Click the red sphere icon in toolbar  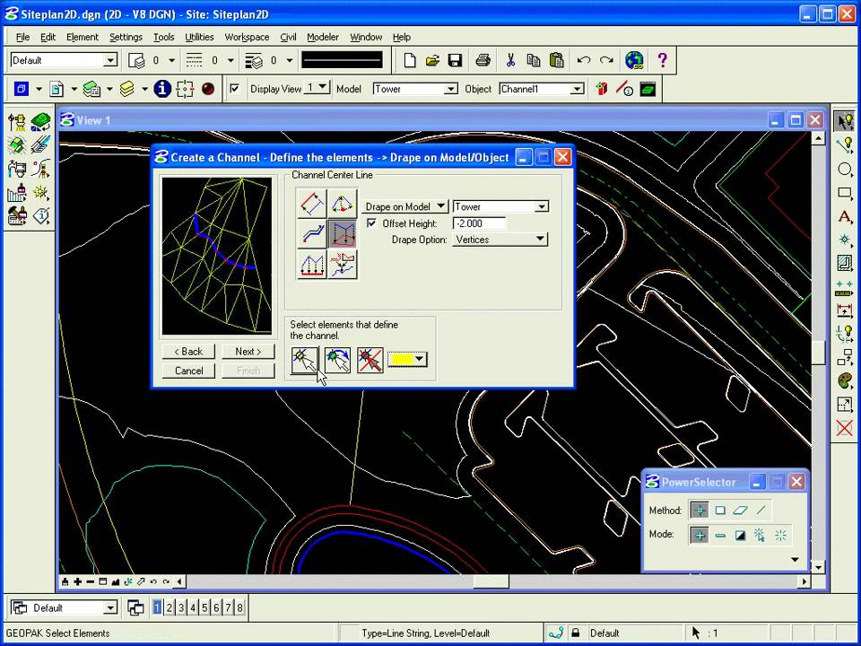[207, 89]
